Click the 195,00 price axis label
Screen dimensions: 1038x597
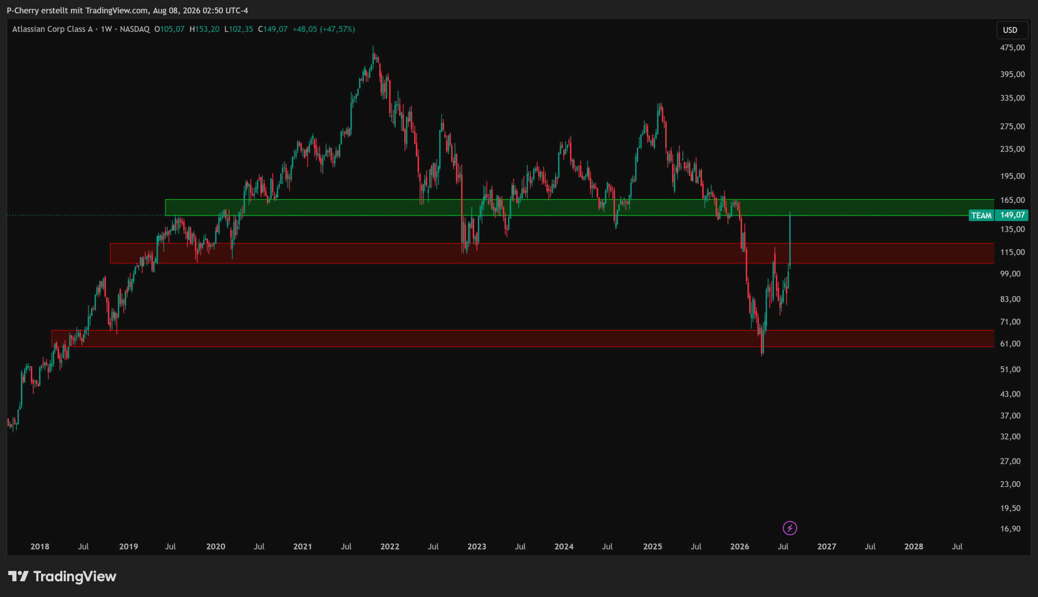(1012, 176)
